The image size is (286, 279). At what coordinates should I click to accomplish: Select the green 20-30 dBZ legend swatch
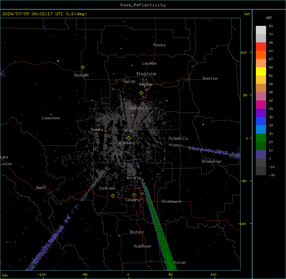coord(261,138)
